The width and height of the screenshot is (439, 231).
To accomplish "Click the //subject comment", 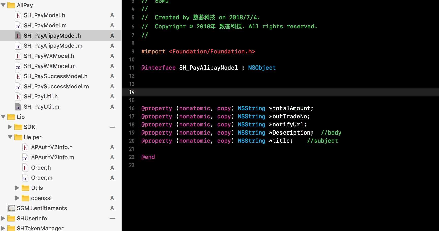I will (323, 141).
